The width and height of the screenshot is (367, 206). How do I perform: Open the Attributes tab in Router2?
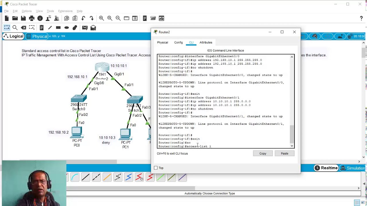click(x=206, y=42)
